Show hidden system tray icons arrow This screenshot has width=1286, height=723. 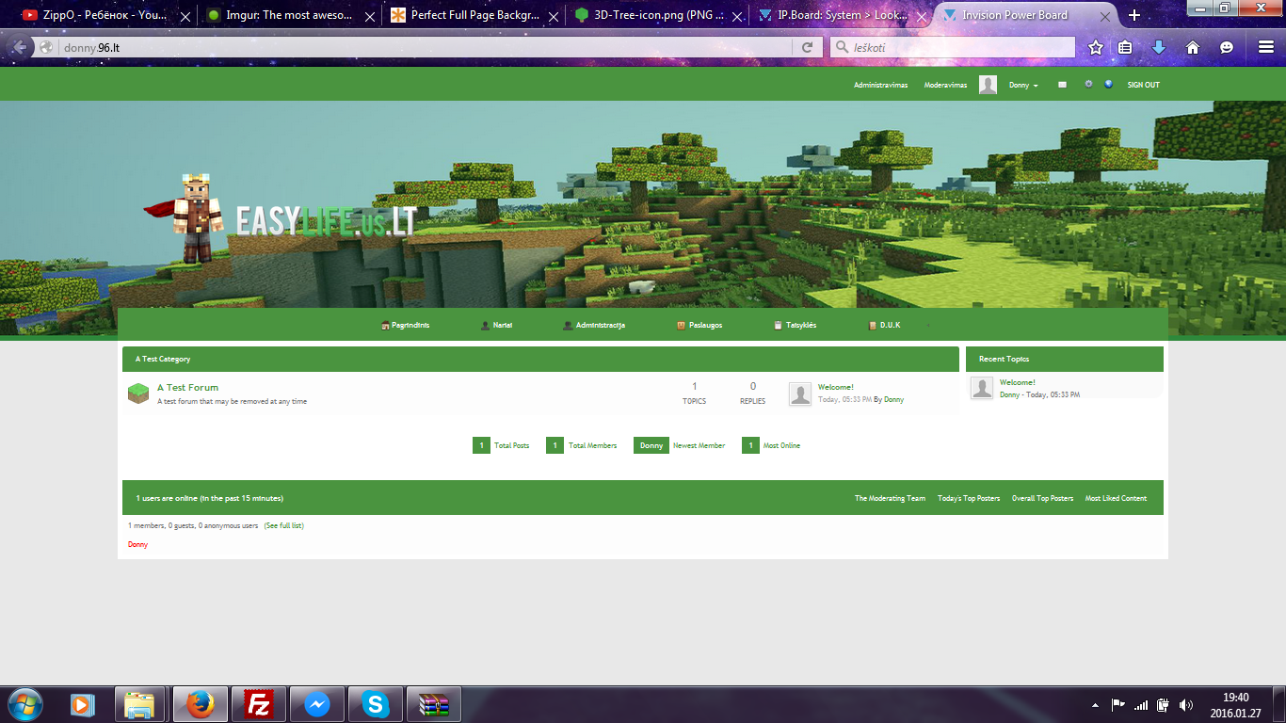[1094, 704]
